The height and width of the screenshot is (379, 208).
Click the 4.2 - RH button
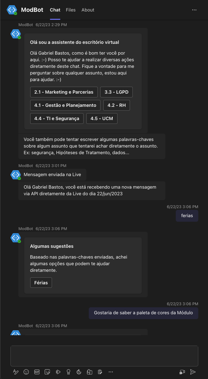(117, 105)
